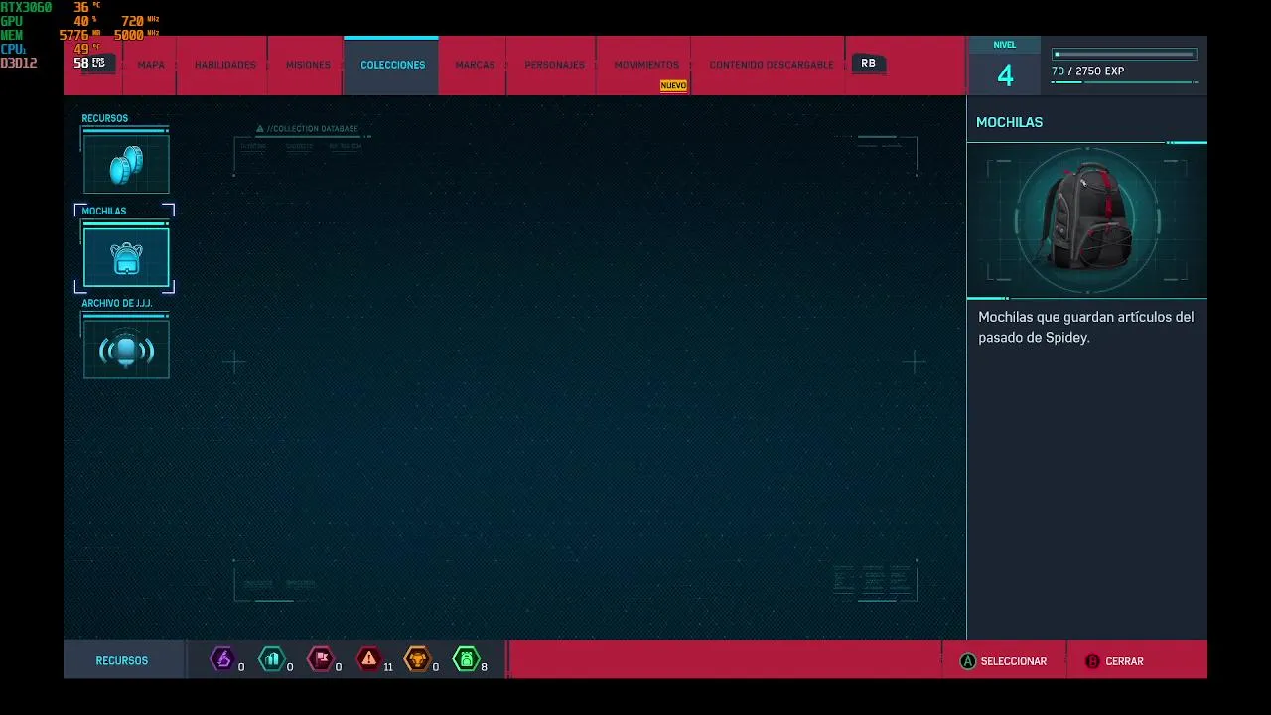Click the RB shoulder button icon

[868, 63]
